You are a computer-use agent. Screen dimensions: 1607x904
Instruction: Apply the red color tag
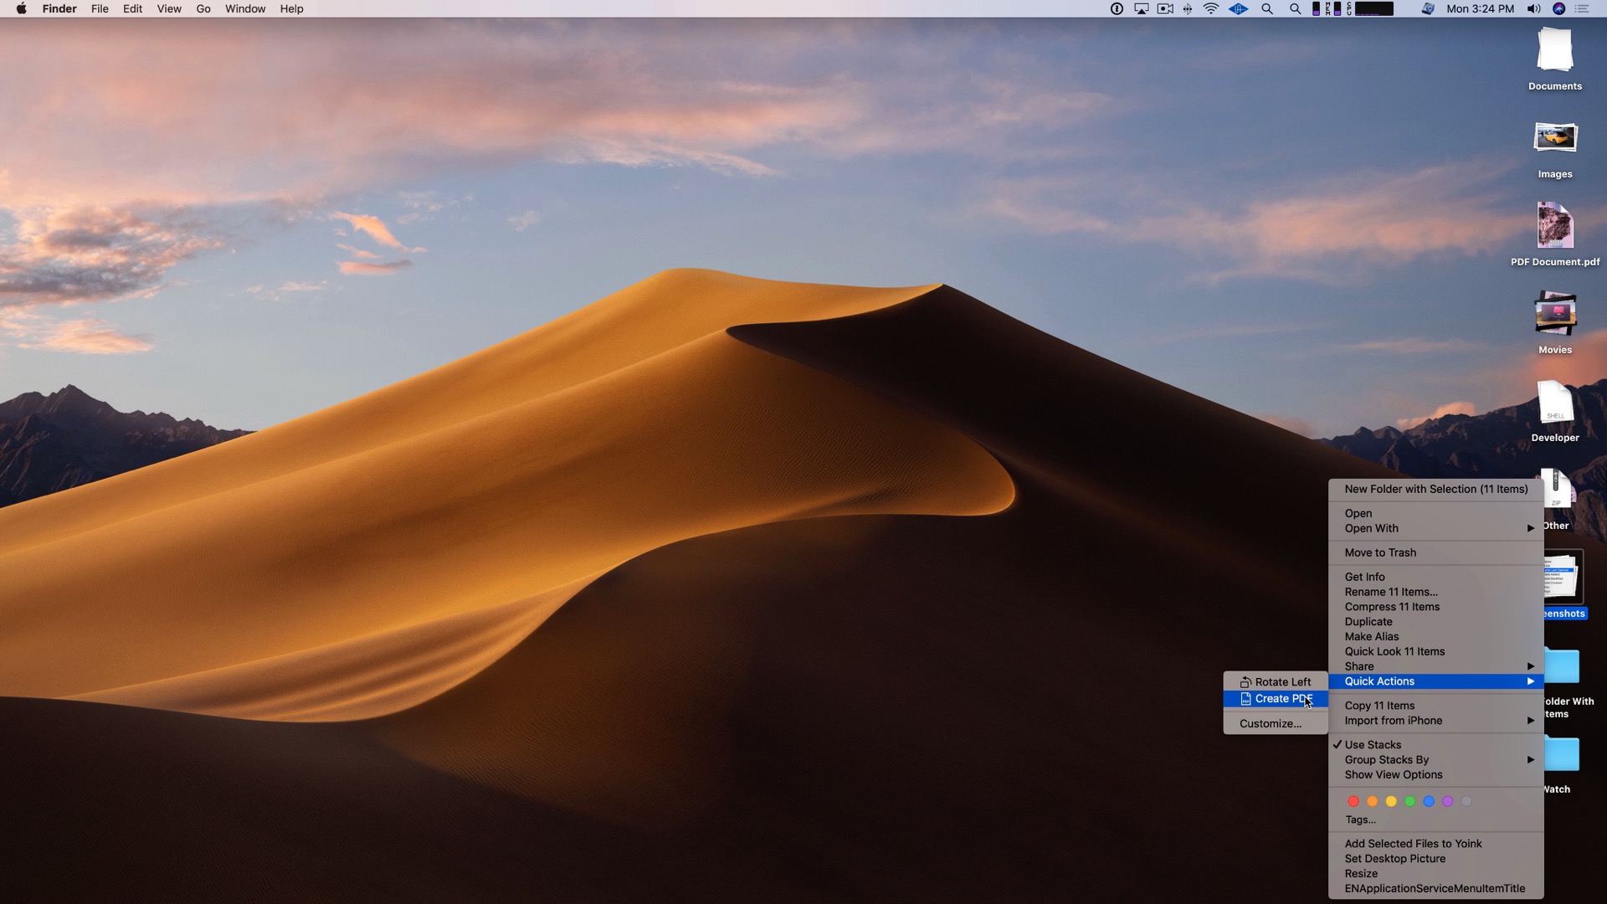coord(1353,802)
